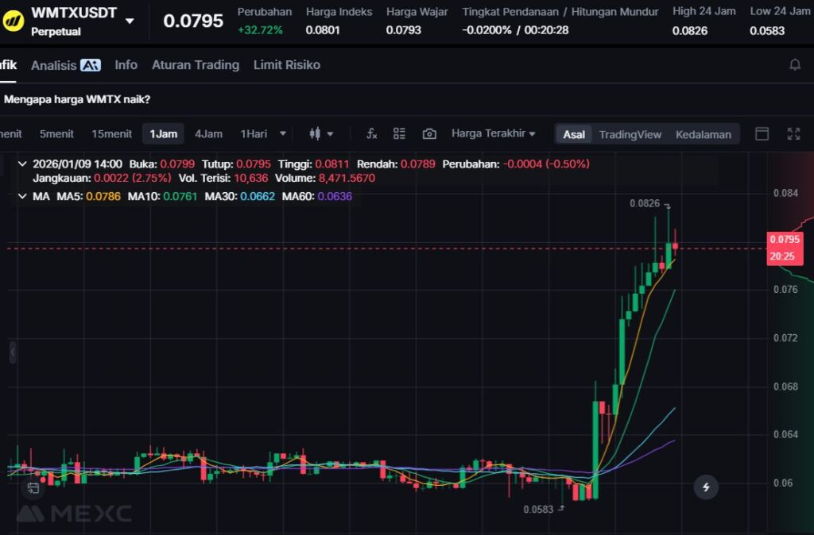Image resolution: width=814 pixels, height=535 pixels.
Task: Open the Aturan Trading tab
Action: [195, 65]
